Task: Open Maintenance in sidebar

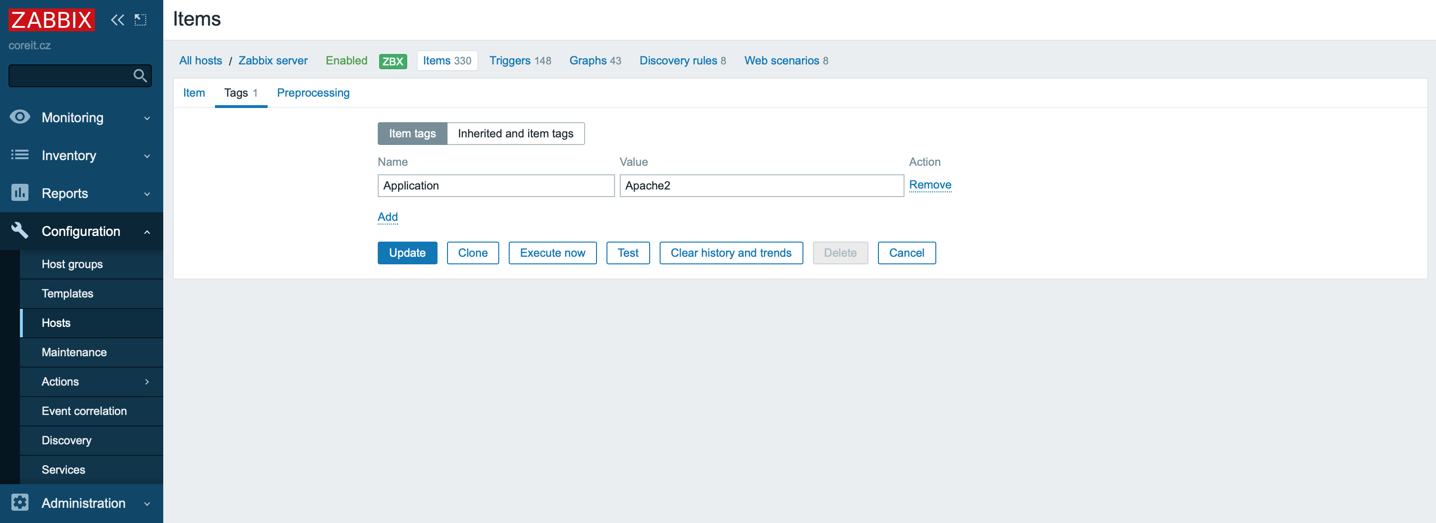Action: tap(92, 352)
